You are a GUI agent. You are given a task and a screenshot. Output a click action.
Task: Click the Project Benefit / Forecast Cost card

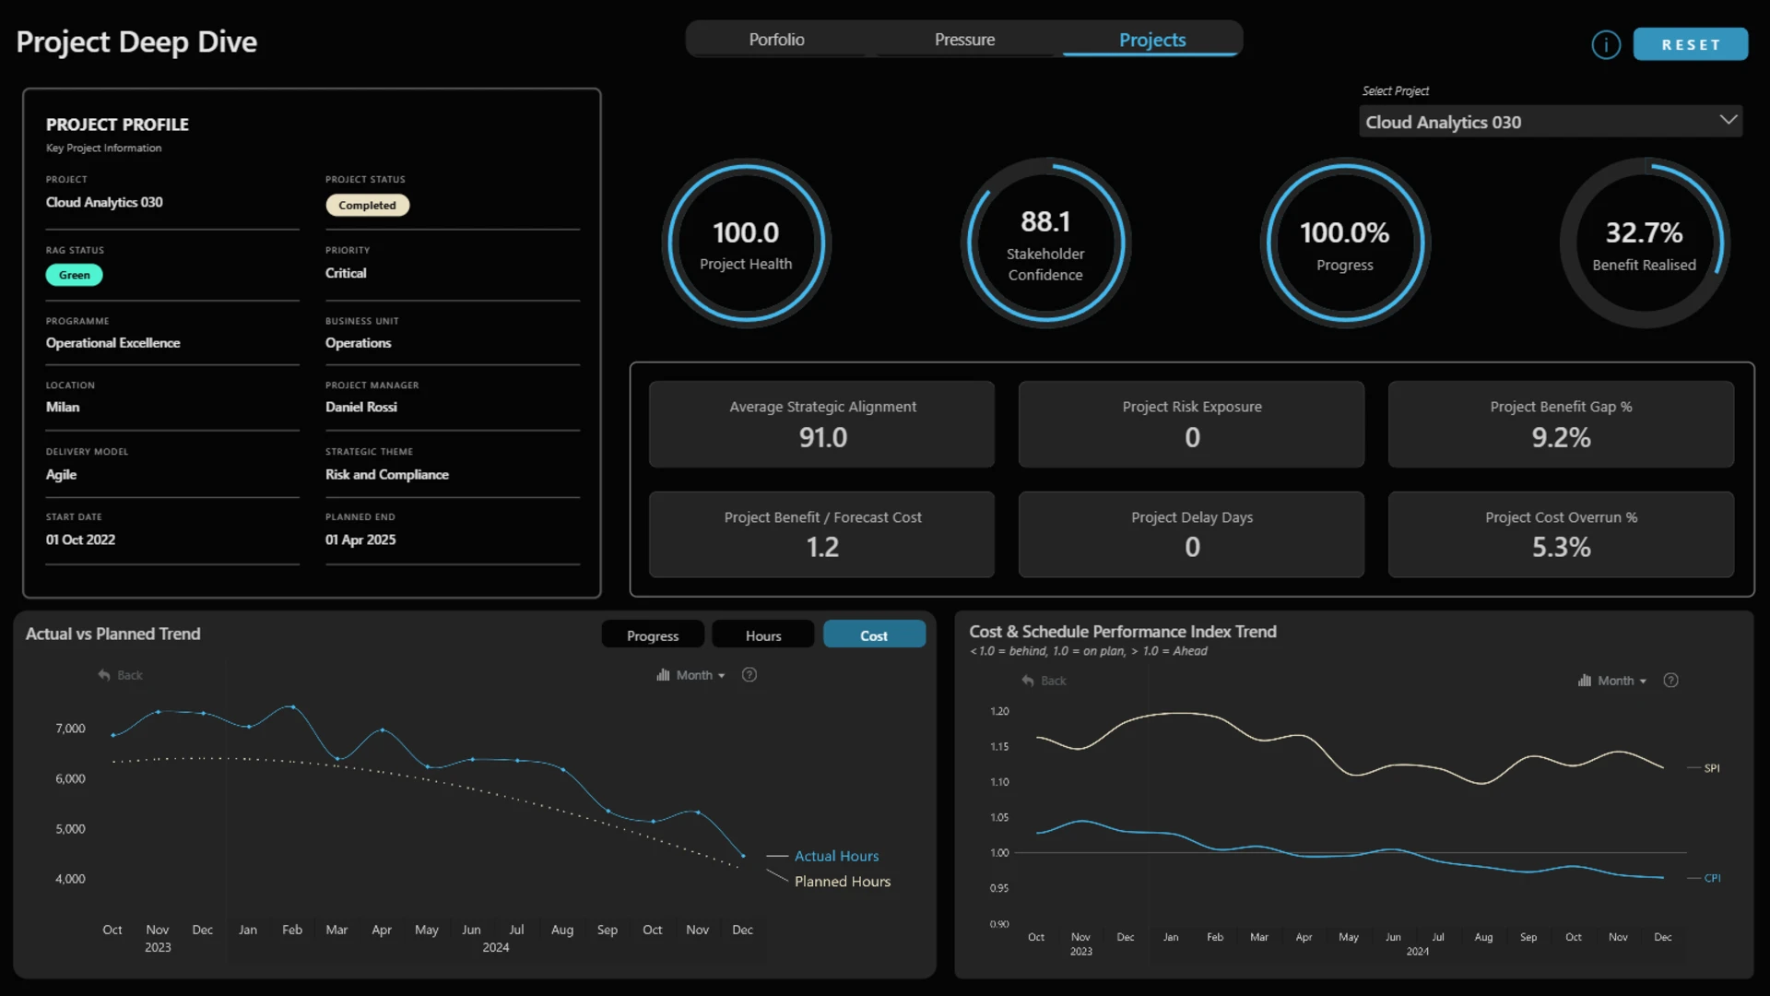tap(822, 534)
